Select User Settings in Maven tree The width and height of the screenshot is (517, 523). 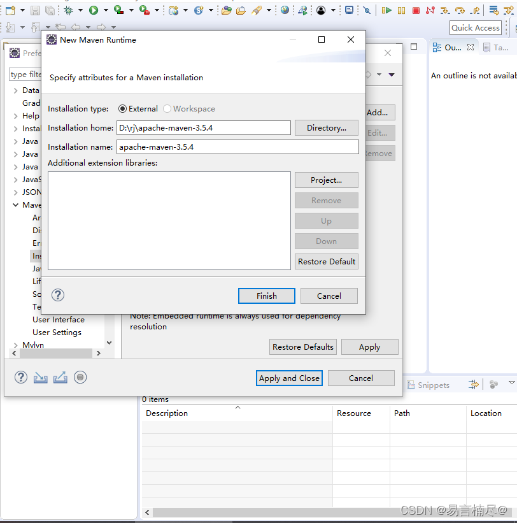click(x=57, y=333)
